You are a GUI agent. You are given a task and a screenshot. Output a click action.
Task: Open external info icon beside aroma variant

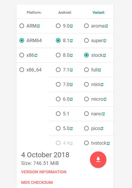106,26
